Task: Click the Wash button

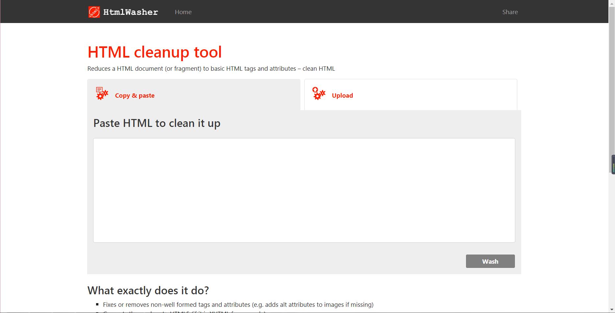Action: click(x=490, y=261)
